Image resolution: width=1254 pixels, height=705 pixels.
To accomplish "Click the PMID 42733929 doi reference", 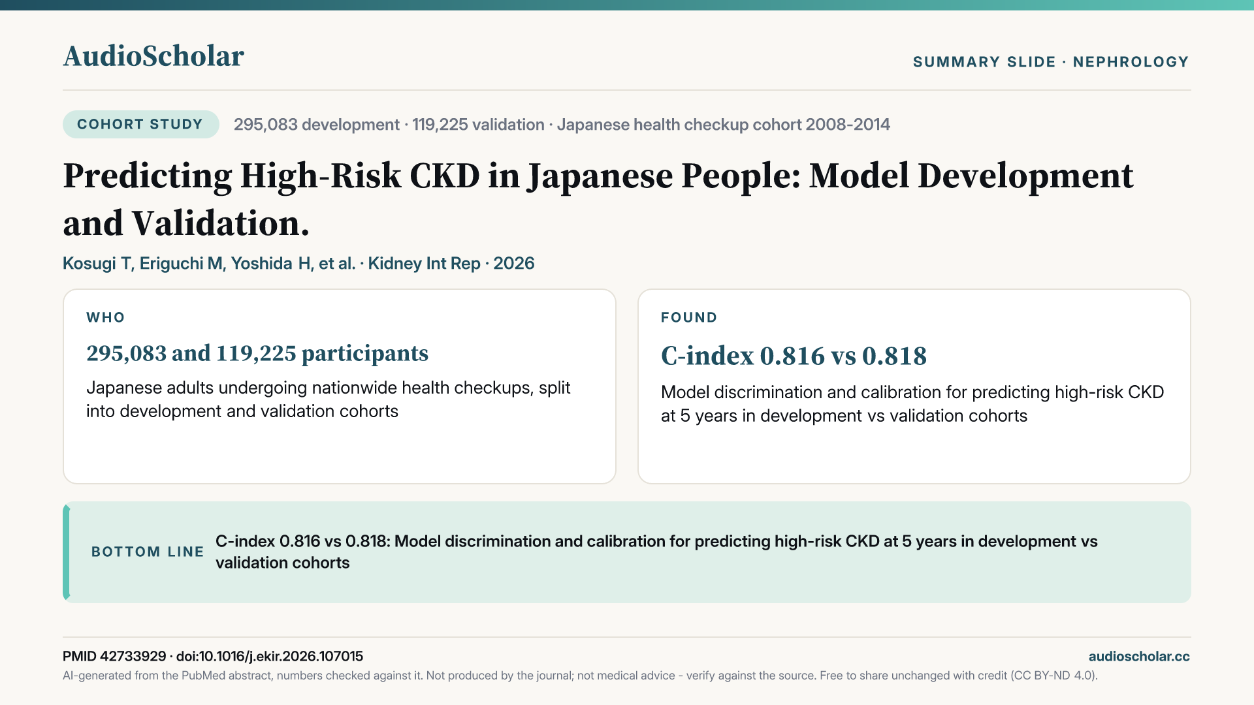I will (213, 656).
